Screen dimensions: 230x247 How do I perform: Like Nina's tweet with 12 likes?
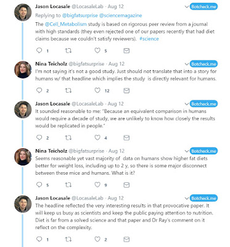click(97, 90)
